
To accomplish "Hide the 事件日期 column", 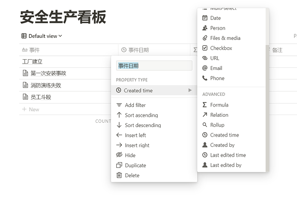I will click(130, 155).
